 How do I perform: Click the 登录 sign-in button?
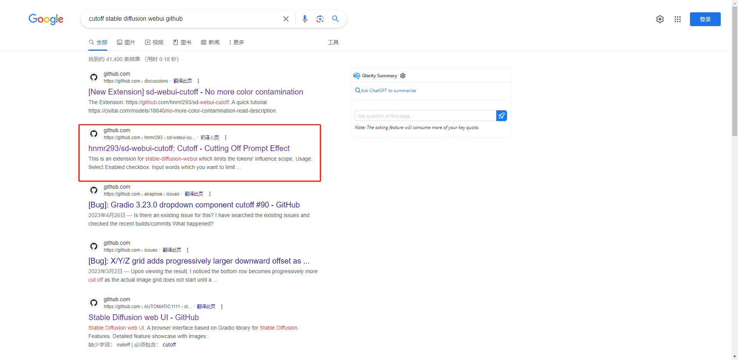(705, 19)
